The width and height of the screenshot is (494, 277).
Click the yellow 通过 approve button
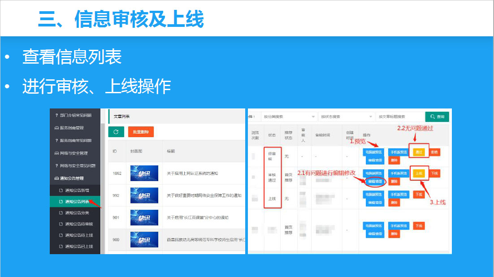(419, 152)
